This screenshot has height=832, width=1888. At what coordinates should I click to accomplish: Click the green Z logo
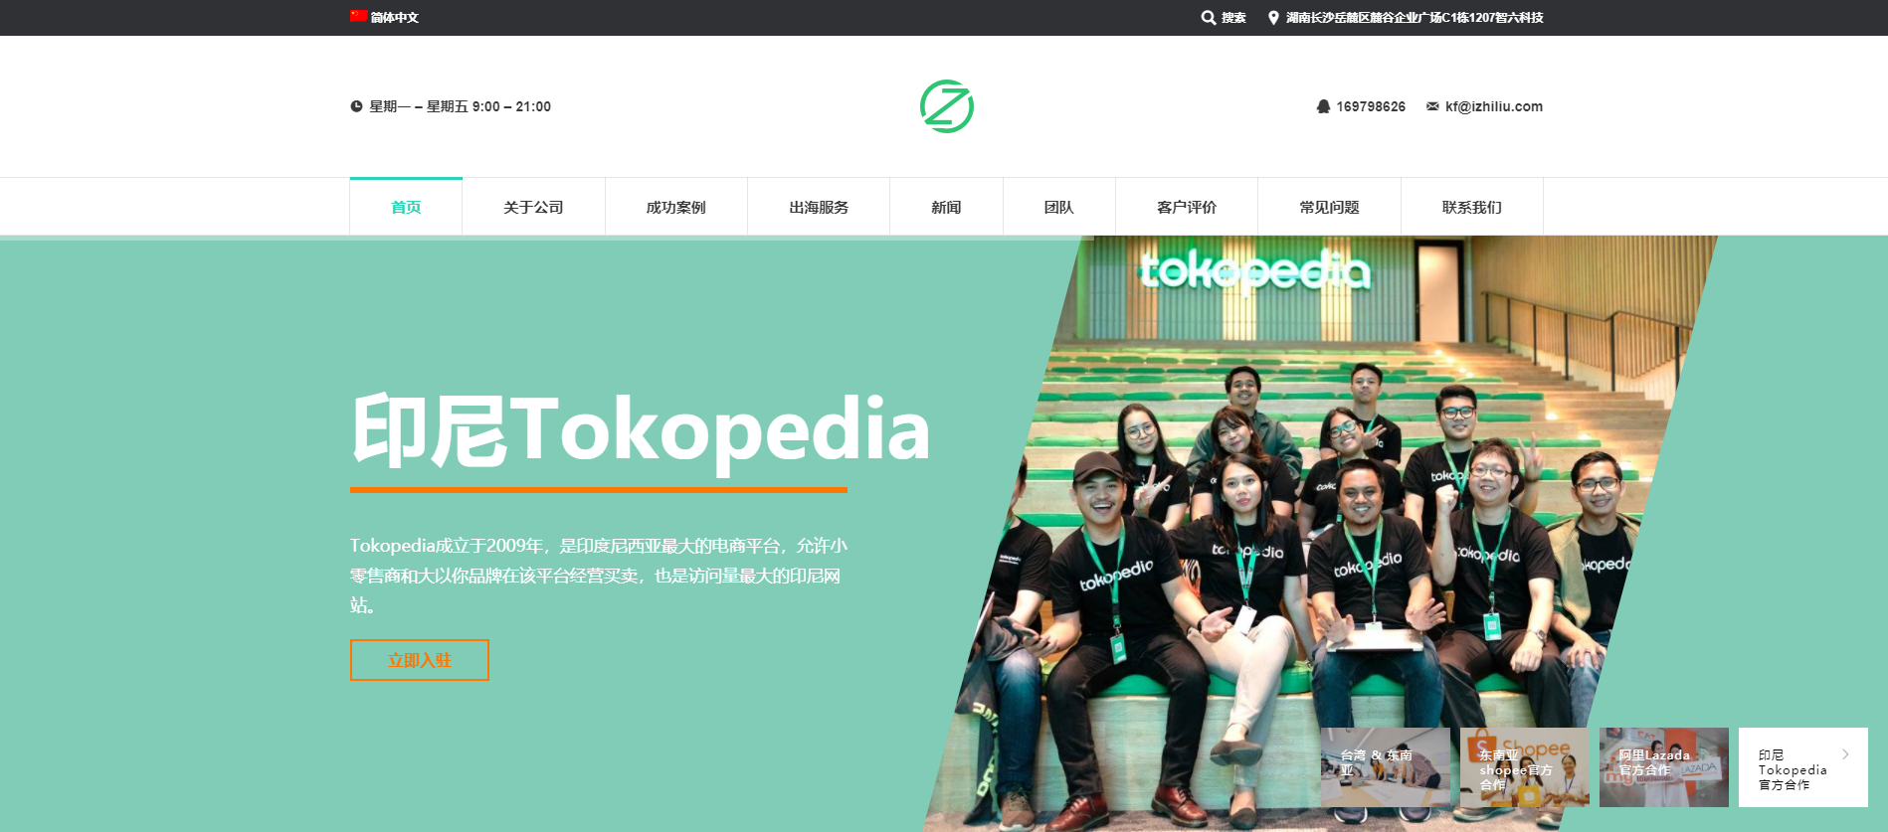pyautogui.click(x=946, y=106)
